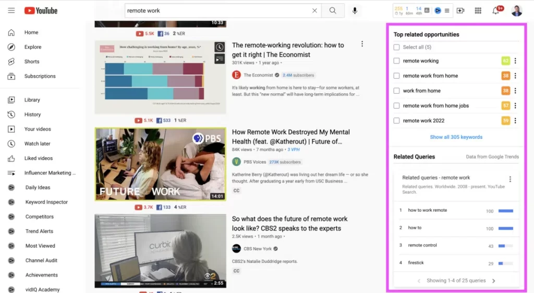Screen dimensions: 534x293
Task: Open Economist video's three-dot menu
Action: coord(362,44)
